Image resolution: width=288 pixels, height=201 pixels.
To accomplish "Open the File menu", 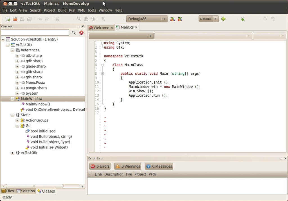I will 4,10.
